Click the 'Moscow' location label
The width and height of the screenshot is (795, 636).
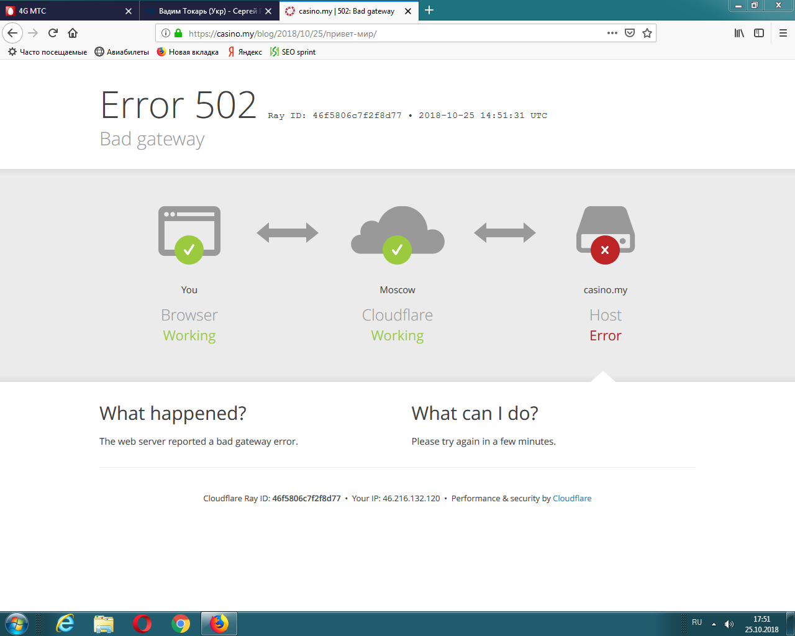(x=397, y=290)
